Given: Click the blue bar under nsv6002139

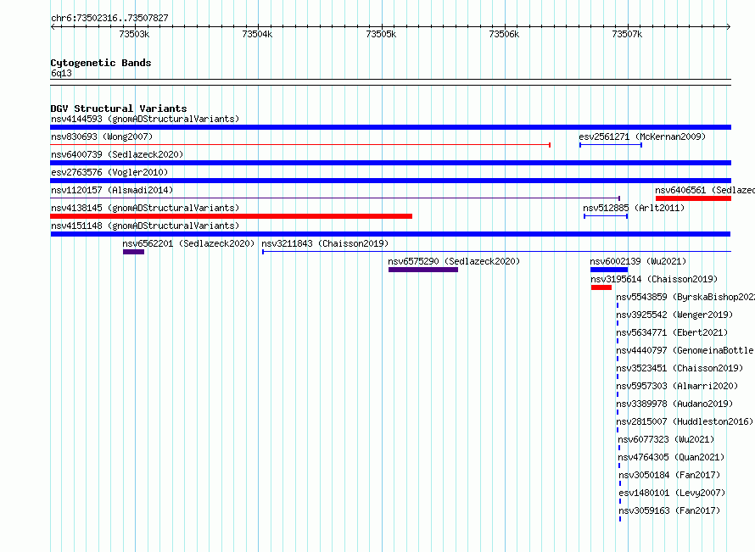Looking at the screenshot, I should pyautogui.click(x=609, y=270).
